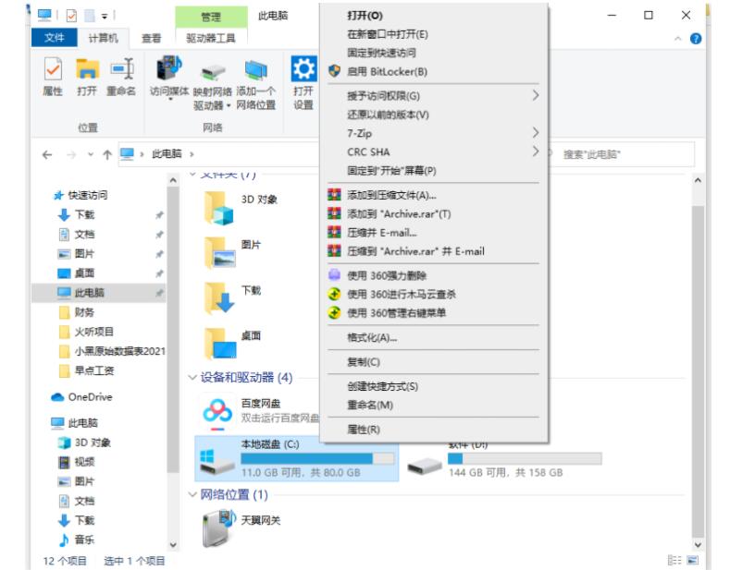This screenshot has height=570, width=742.
Task: Select the 天翼网关 network location icon
Action: coord(219,528)
